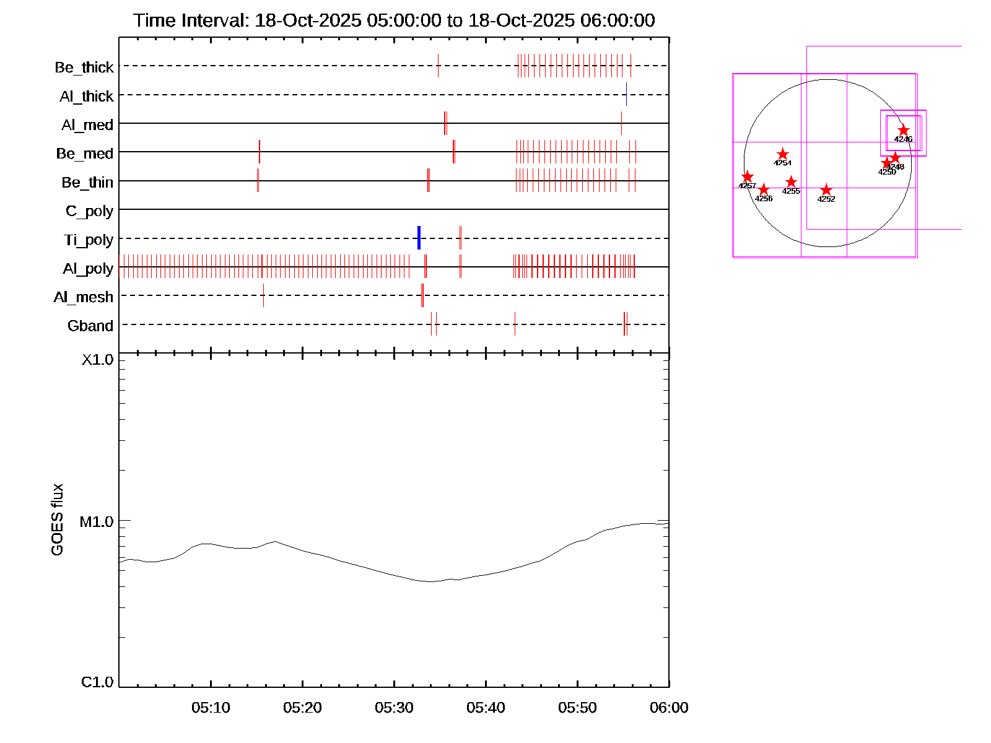Click the star marker labeled 4248
This screenshot has width=991, height=743.
coord(895,158)
